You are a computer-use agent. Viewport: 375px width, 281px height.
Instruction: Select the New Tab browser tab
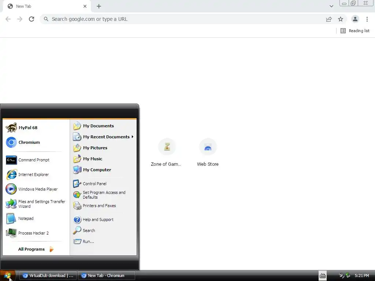(47, 6)
